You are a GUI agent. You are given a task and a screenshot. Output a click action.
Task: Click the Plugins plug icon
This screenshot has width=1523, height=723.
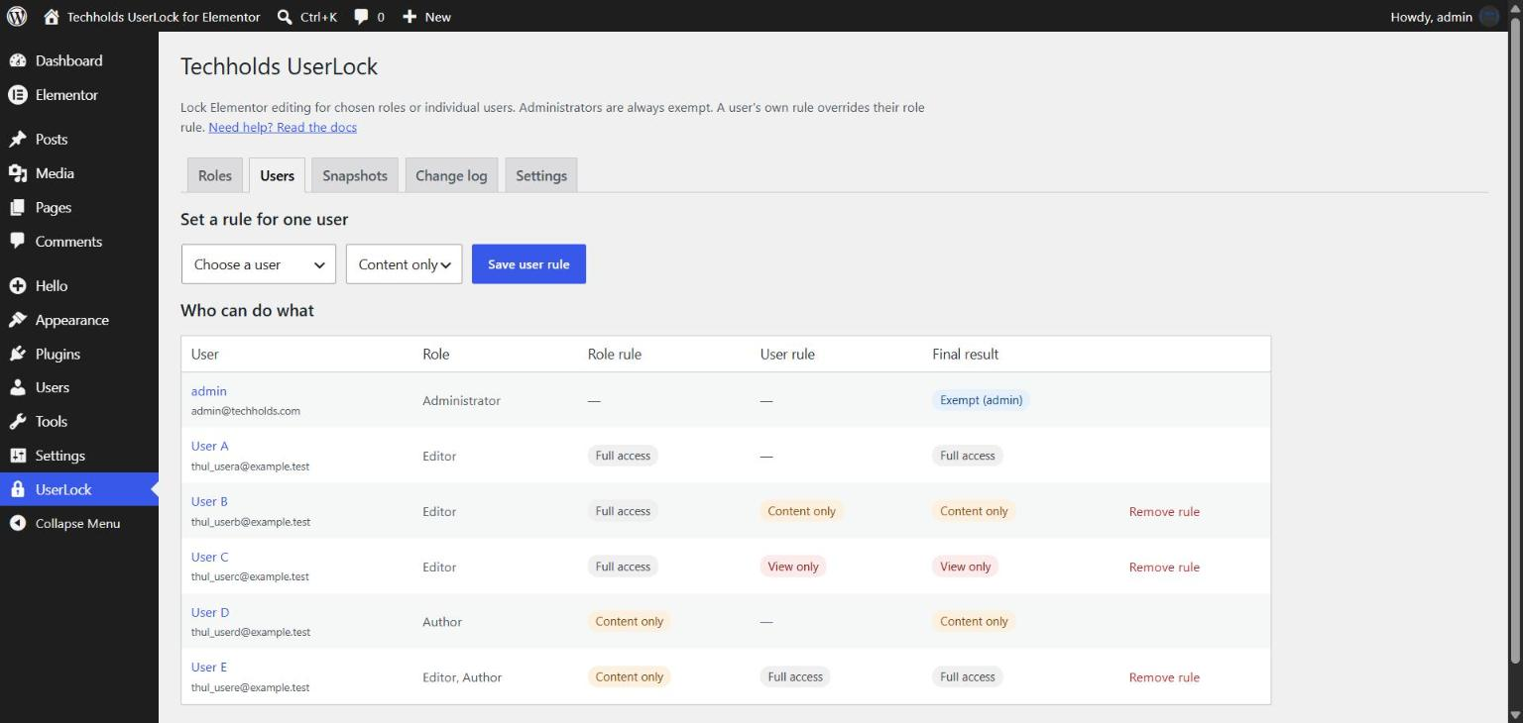coord(18,354)
